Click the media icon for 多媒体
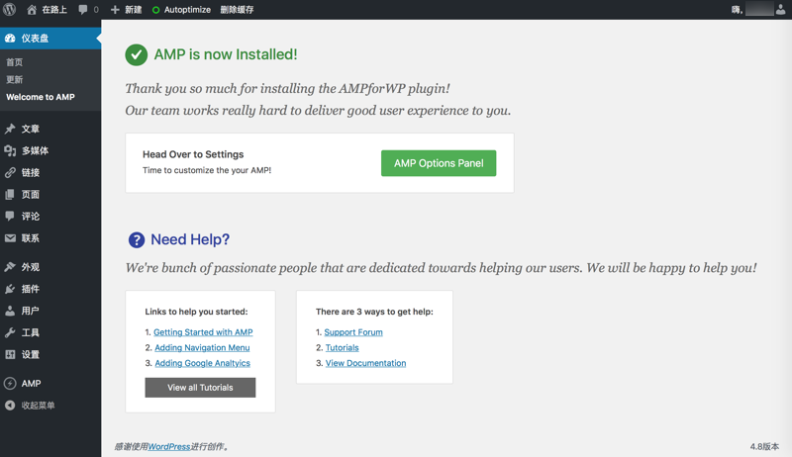Image resolution: width=792 pixels, height=457 pixels. (x=10, y=150)
